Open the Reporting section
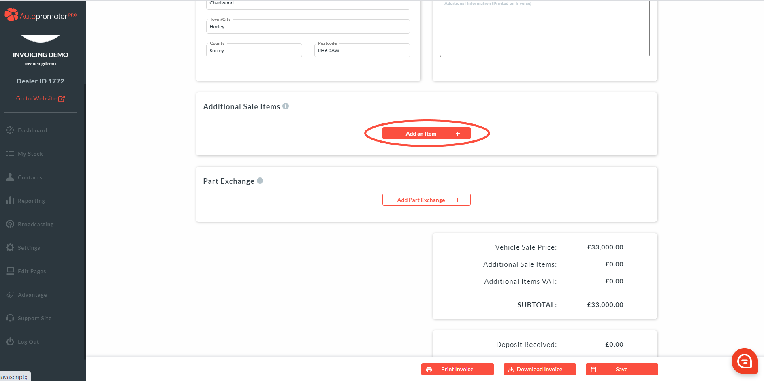Viewport: 764px width, 381px height. pyautogui.click(x=31, y=201)
